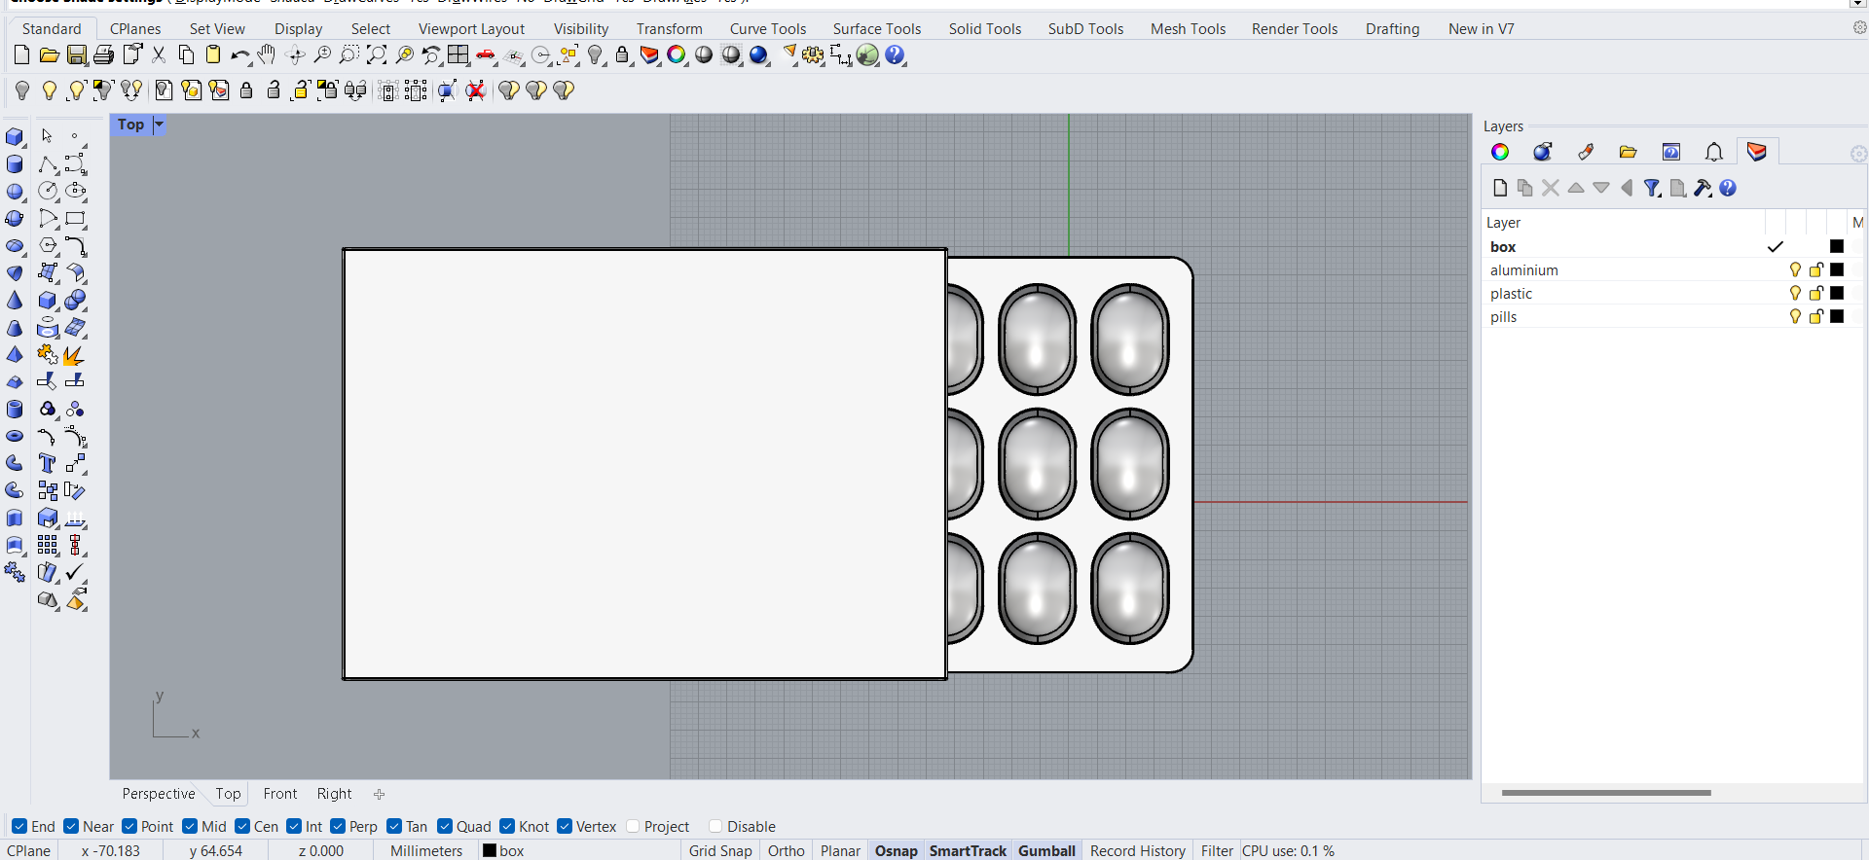The image size is (1869, 860).
Task: Select the Circle drawing tool
Action: click(x=48, y=192)
